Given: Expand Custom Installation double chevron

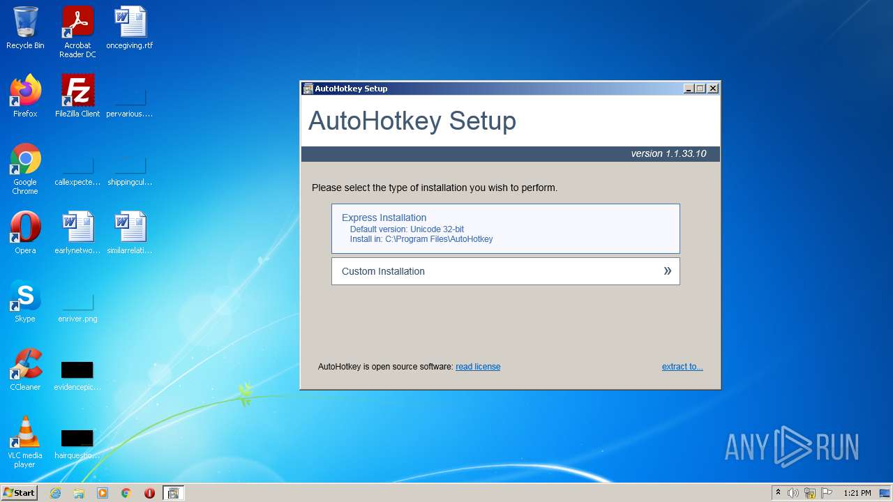Looking at the screenshot, I should [x=668, y=271].
